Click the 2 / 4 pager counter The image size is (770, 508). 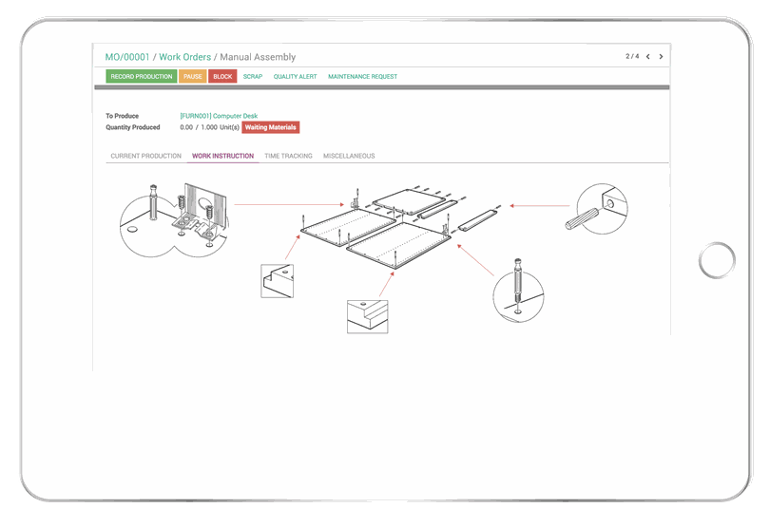632,57
